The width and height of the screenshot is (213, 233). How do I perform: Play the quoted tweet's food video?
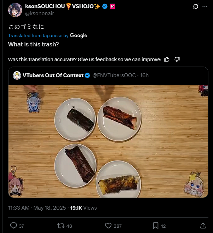(108, 141)
